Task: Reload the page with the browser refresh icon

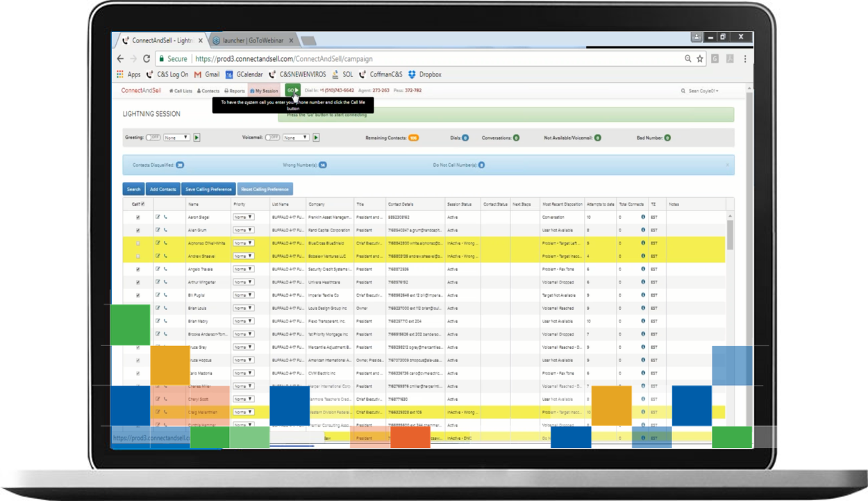Action: (147, 59)
